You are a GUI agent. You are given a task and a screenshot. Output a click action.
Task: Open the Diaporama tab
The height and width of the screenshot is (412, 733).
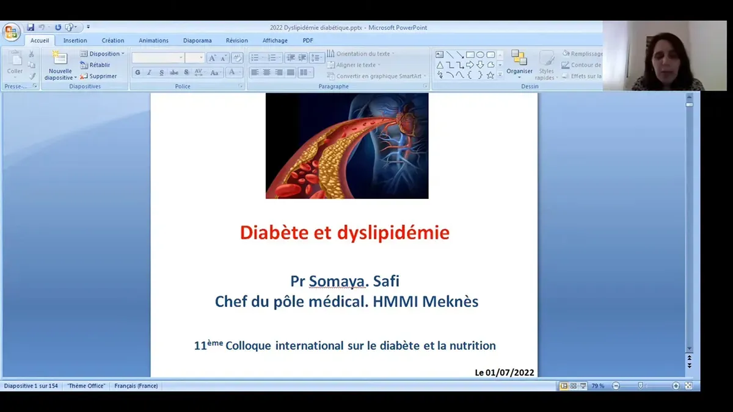click(197, 40)
